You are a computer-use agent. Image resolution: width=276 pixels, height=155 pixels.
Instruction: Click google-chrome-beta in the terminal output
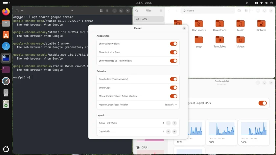click(29, 21)
